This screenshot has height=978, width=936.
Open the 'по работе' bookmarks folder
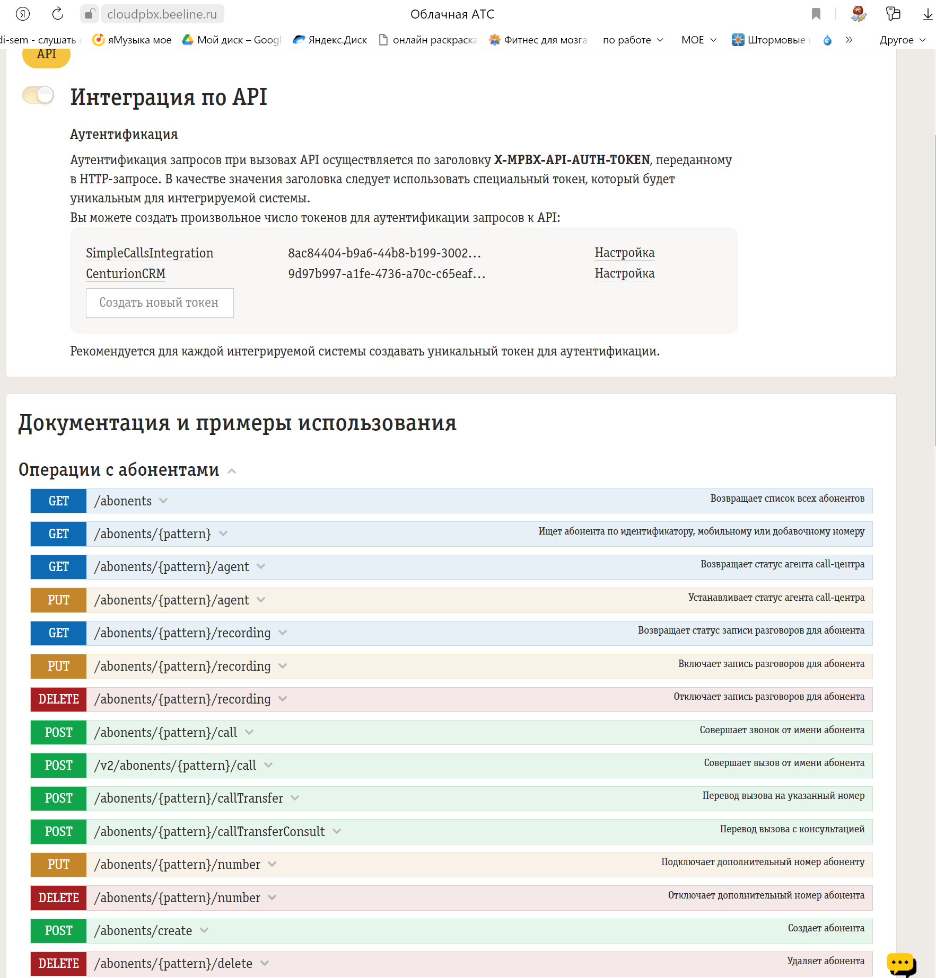(x=633, y=40)
